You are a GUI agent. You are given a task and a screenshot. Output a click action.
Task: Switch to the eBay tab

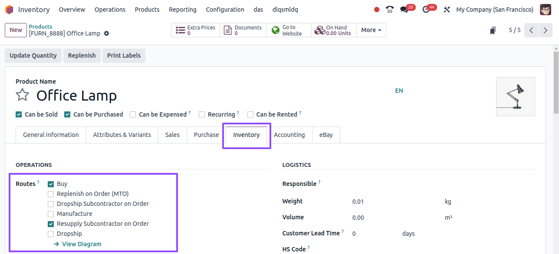pos(326,135)
